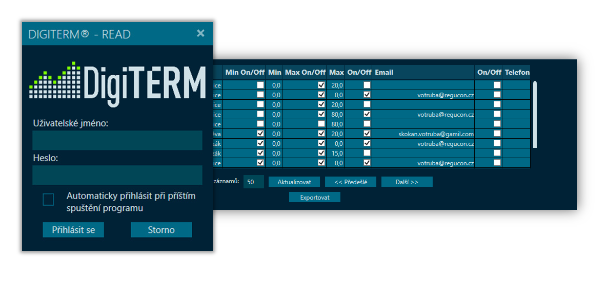Click the Exportovat button
Image resolution: width=608 pixels, height=283 pixels.
[x=314, y=197]
